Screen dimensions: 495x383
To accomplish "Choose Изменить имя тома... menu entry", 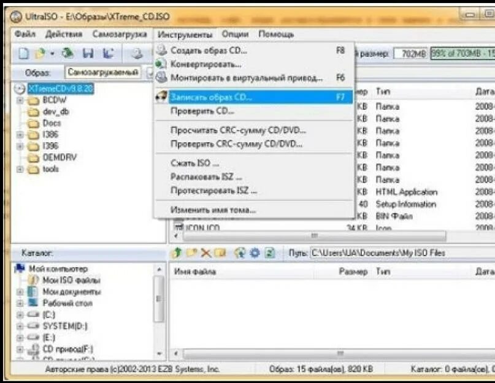I will click(255, 210).
